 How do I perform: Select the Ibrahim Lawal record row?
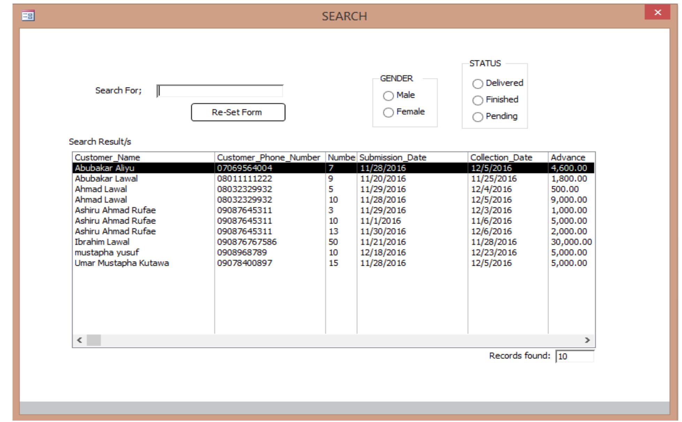(x=139, y=241)
